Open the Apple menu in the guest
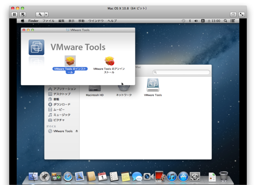 [x=23, y=21]
